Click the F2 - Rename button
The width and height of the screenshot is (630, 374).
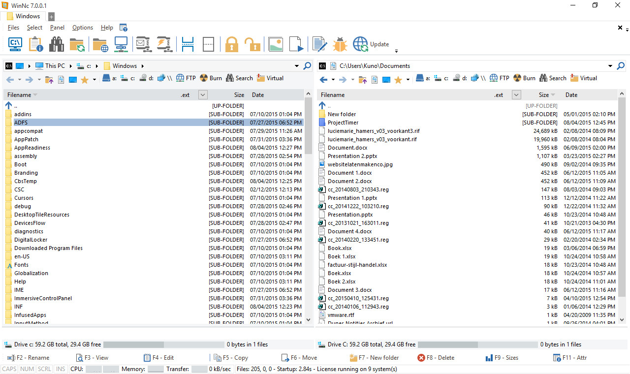29,358
